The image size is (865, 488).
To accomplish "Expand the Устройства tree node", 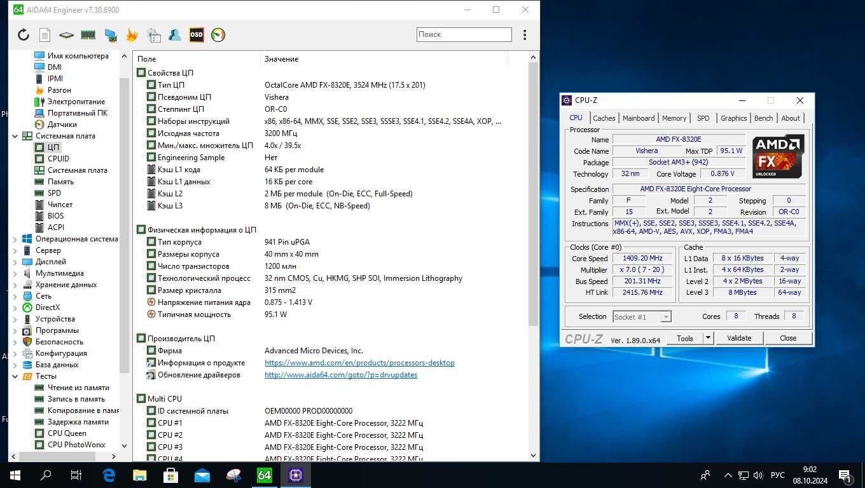I will pos(15,319).
